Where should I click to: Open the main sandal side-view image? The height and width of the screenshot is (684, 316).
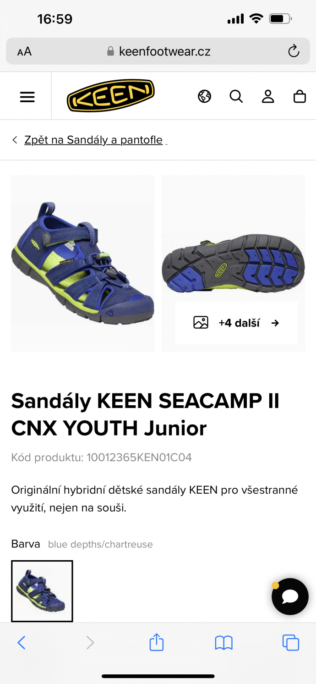[x=83, y=264]
